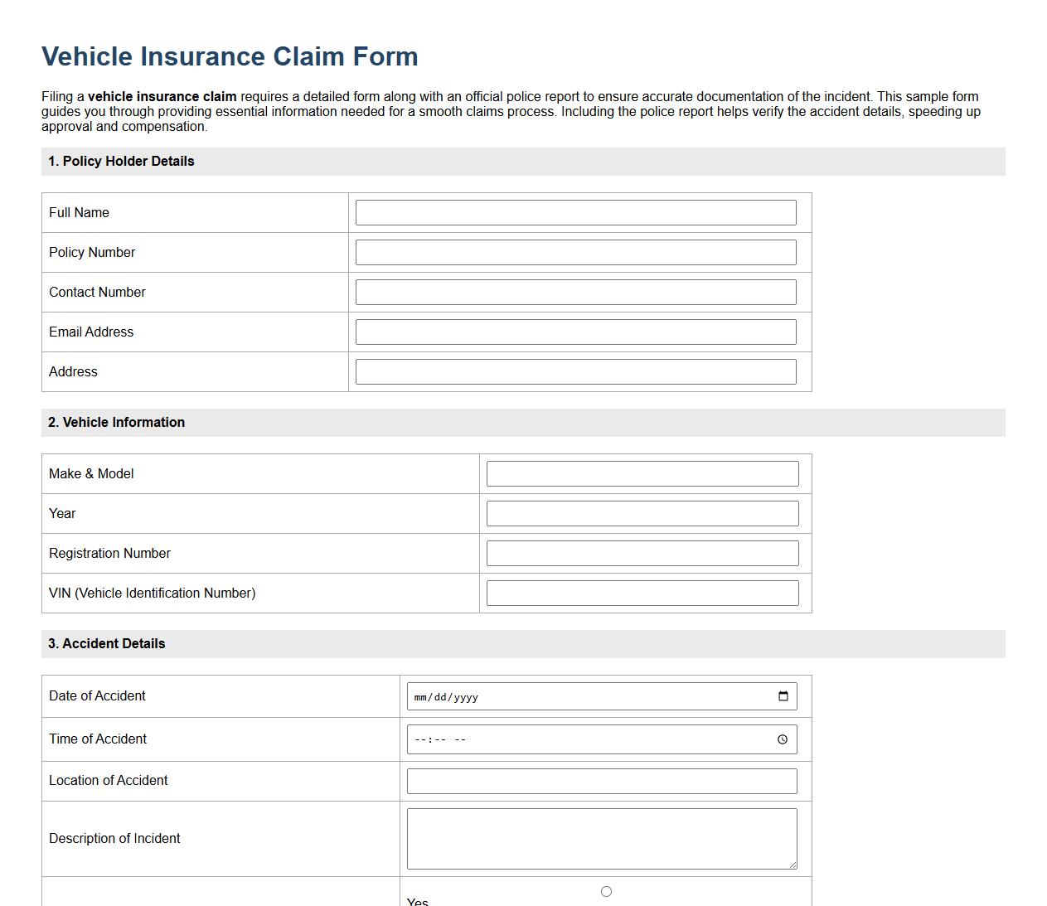This screenshot has width=1047, height=906.
Task: Click the Vehicle Insurance Claim Form title
Action: point(229,56)
